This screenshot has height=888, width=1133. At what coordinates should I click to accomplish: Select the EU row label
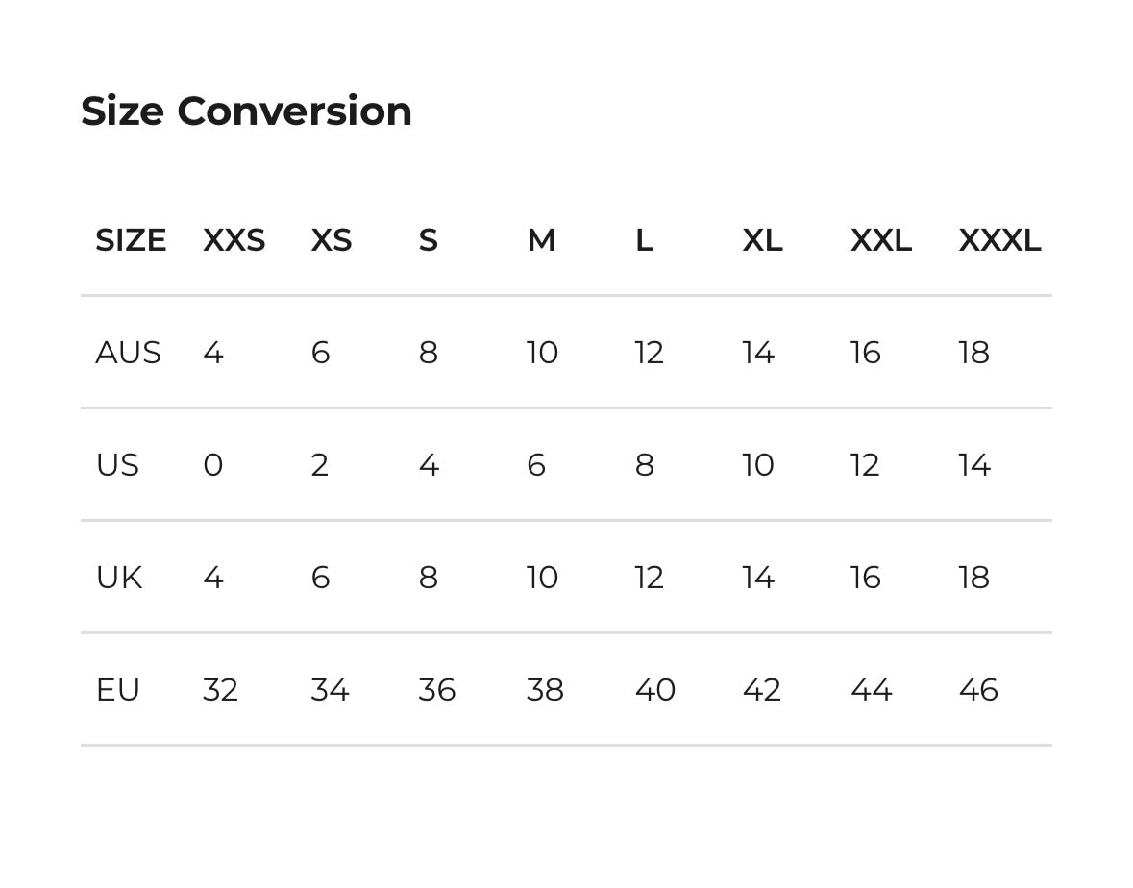117,690
